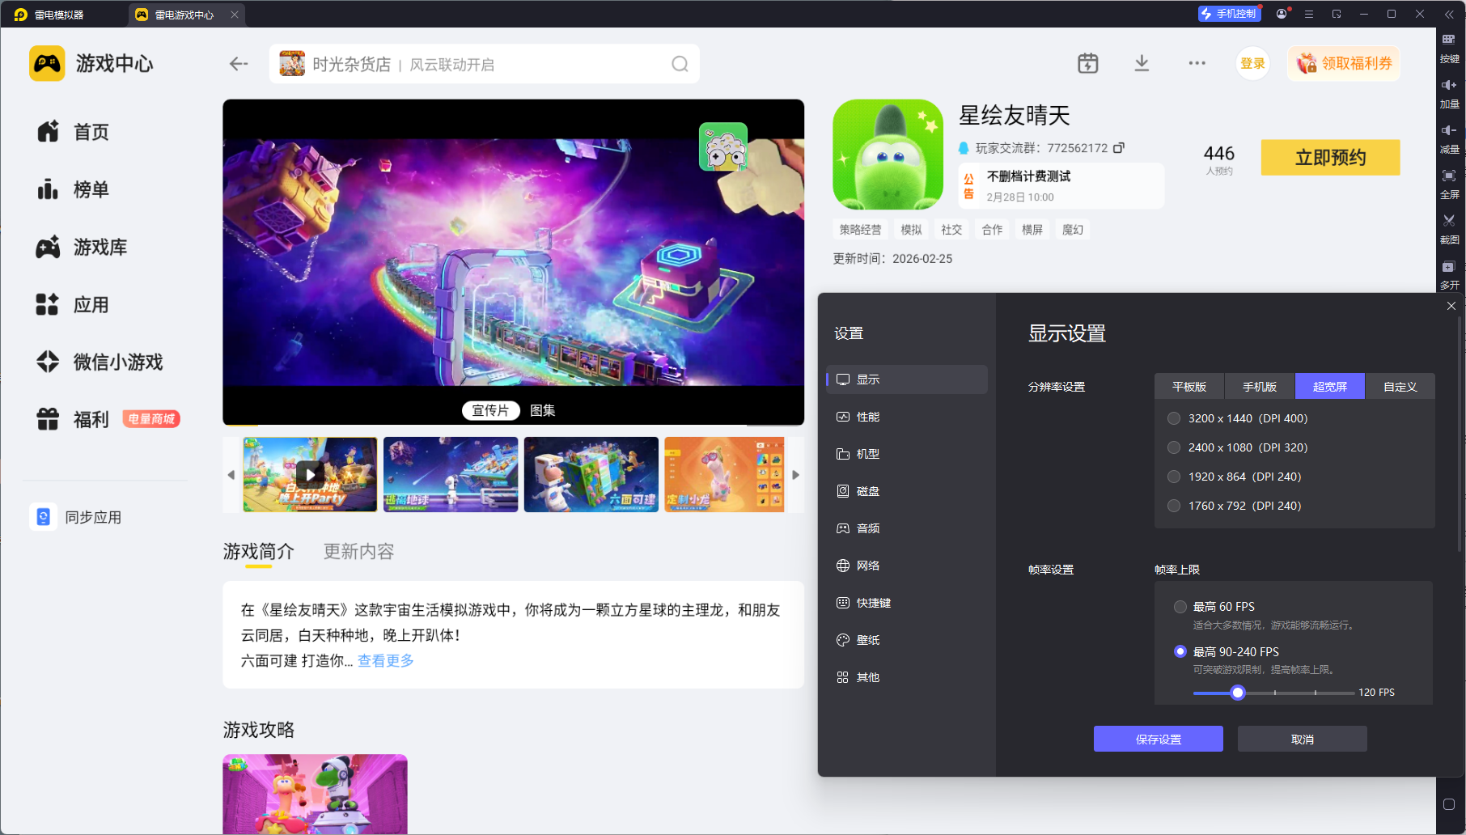Go to 首页 home in the sidebar
This screenshot has height=835, width=1466.
click(x=73, y=131)
